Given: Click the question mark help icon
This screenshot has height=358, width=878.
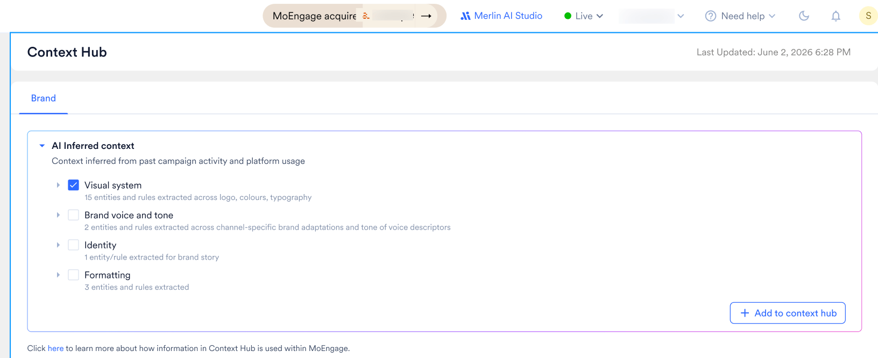Looking at the screenshot, I should 711,16.
